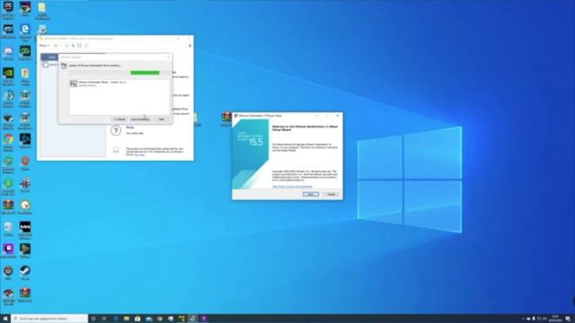Click the Help question mark icon
The width and height of the screenshot is (575, 323).
coord(116,130)
